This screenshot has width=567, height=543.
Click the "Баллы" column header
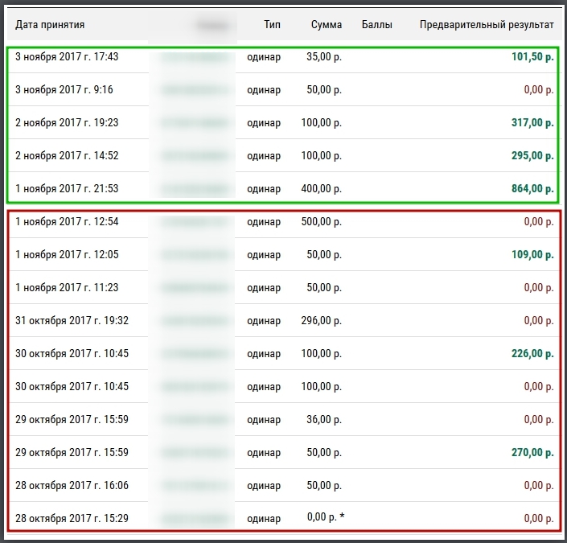[377, 25]
